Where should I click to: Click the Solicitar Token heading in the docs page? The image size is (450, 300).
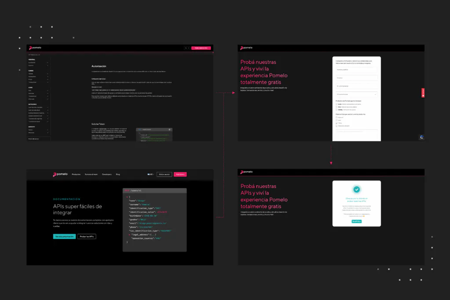(x=98, y=124)
